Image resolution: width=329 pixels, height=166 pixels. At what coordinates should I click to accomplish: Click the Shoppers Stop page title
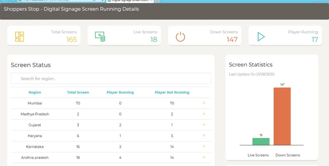[x=71, y=9]
